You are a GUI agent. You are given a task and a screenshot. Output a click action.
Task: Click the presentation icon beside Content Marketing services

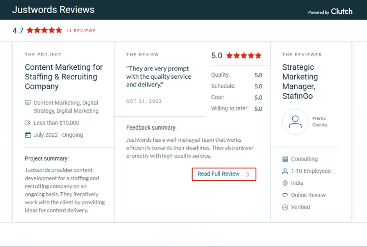point(28,103)
